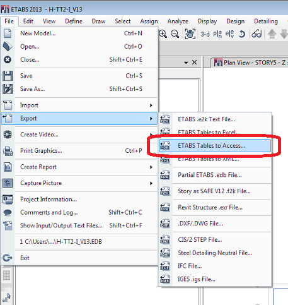Expand the Create Report submenu
The image size is (288, 305).
tap(151, 167)
